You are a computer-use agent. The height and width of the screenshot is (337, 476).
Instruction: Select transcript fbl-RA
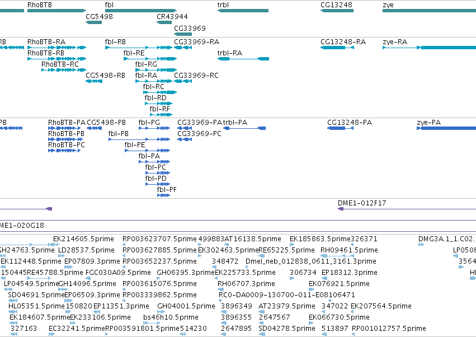click(x=146, y=76)
